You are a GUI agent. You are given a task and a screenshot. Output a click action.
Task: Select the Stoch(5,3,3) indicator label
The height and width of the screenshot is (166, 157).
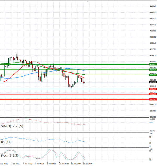pos(9,156)
